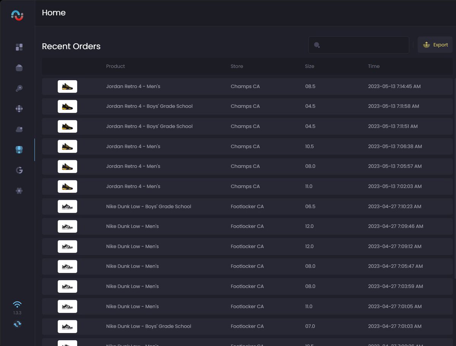The width and height of the screenshot is (456, 346).
Task: Open Dunk thumbnail of the 7:09:12 AM order
Action: (67, 246)
